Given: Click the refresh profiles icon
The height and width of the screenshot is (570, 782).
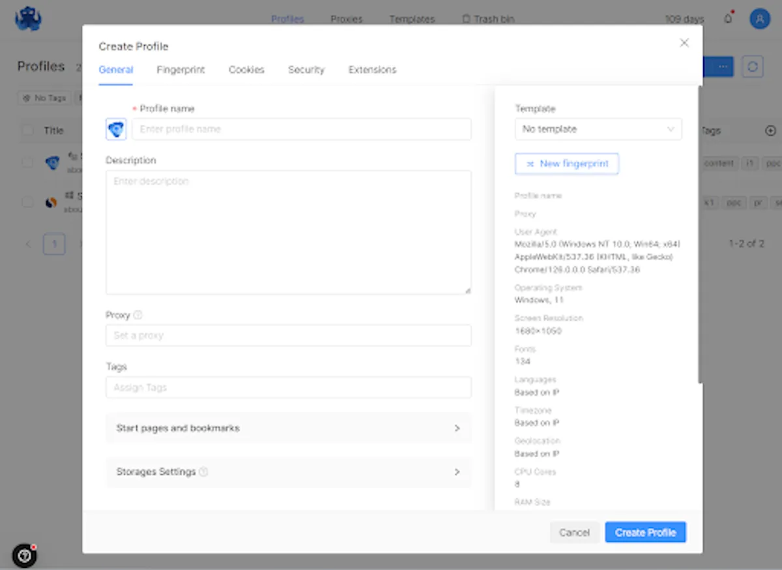Looking at the screenshot, I should 753,67.
